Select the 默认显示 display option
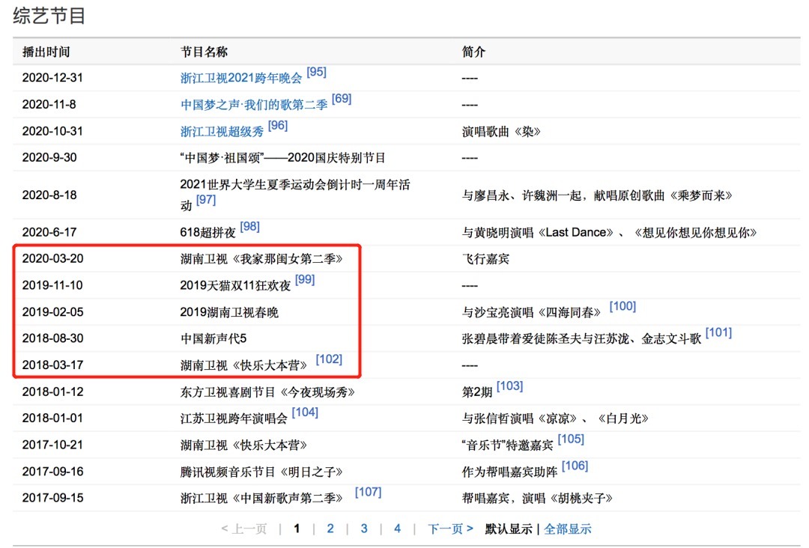The image size is (809, 548). 509,529
